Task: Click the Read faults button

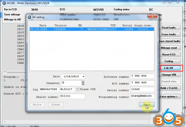Action: (x=170, y=28)
